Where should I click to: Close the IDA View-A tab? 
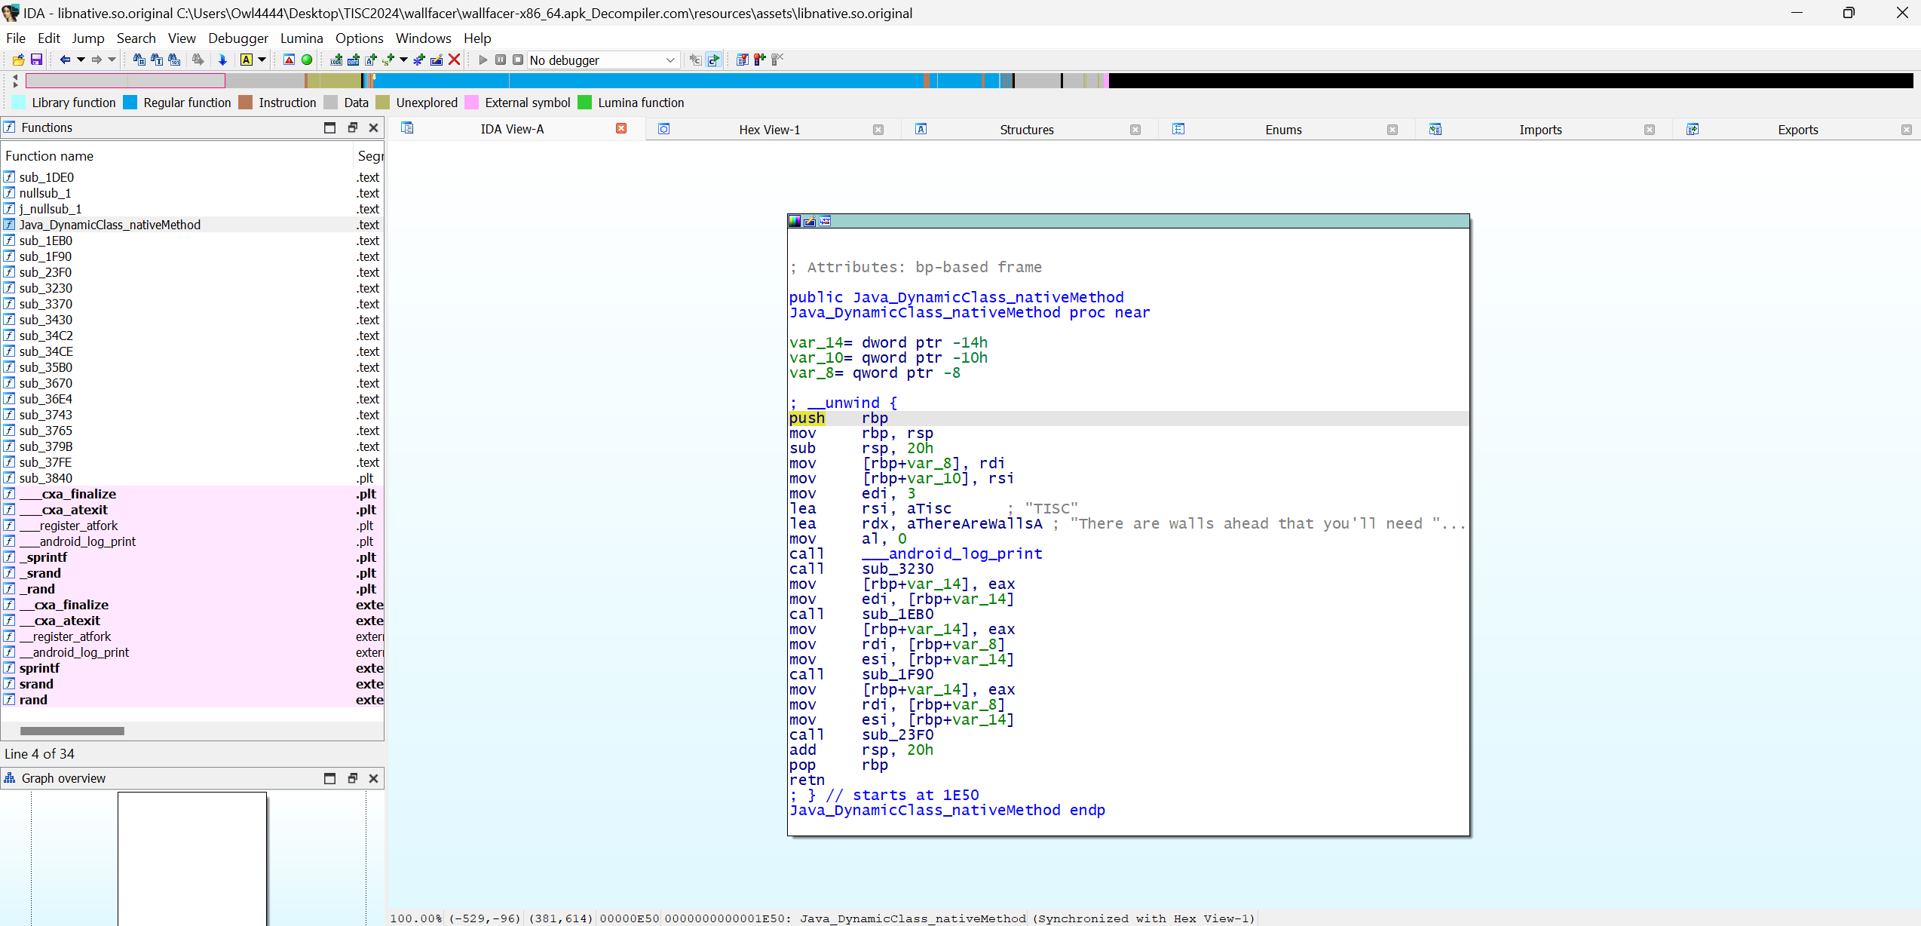tap(621, 129)
